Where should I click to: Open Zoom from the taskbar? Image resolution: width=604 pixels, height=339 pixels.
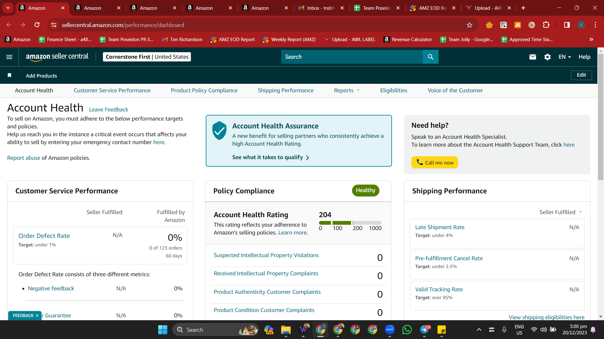point(389,330)
